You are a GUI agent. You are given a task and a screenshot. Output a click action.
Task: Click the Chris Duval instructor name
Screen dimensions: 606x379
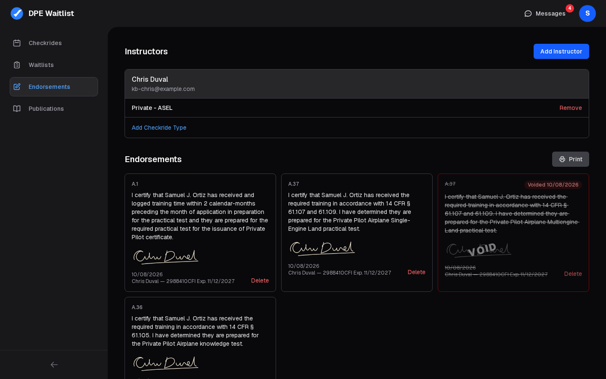tap(150, 79)
